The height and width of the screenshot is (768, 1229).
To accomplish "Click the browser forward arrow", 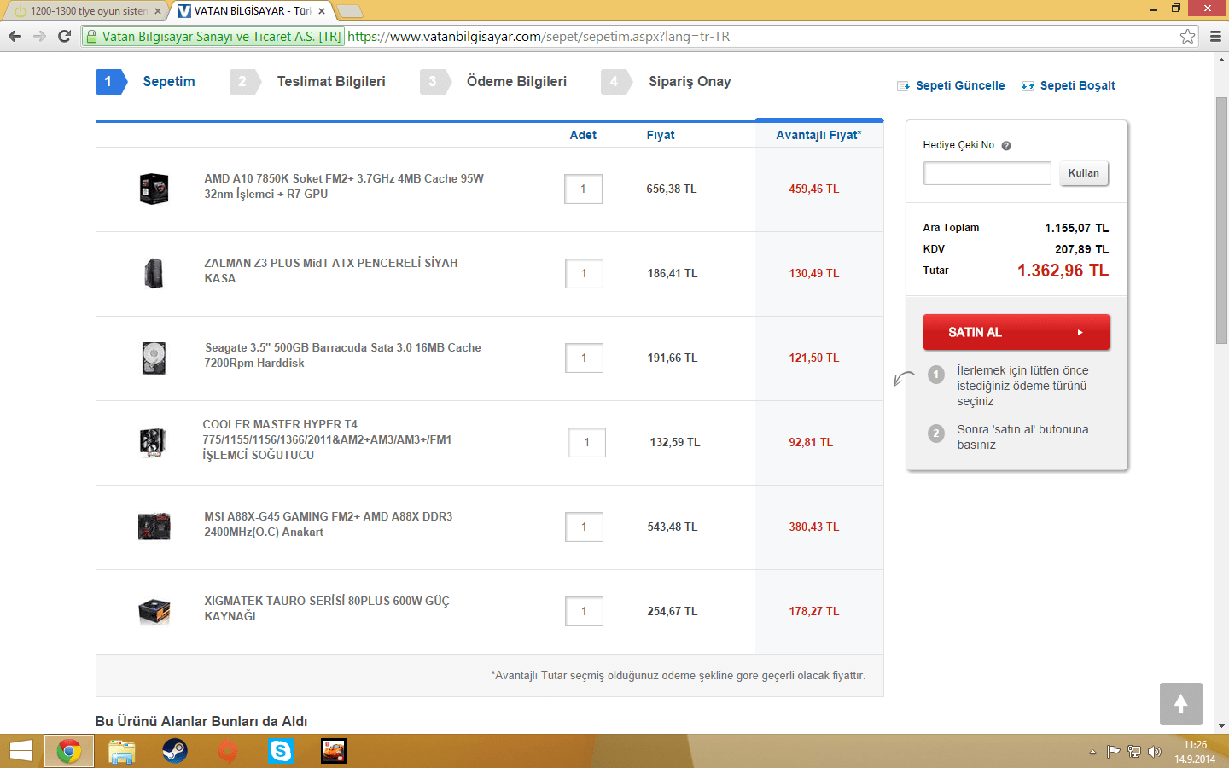I will click(39, 36).
